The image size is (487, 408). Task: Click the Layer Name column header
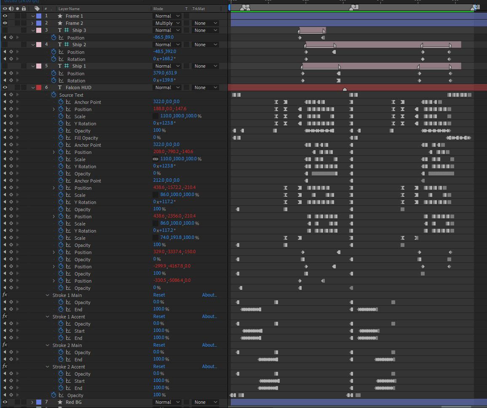tap(69, 9)
